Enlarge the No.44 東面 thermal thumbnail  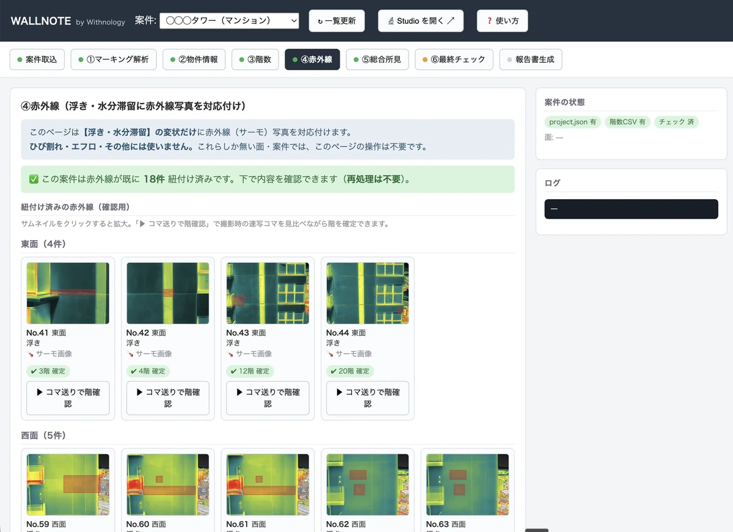(x=368, y=293)
